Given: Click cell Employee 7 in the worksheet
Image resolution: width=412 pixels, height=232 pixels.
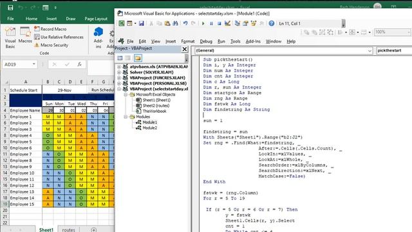Looking at the screenshot, I should coord(26,154).
